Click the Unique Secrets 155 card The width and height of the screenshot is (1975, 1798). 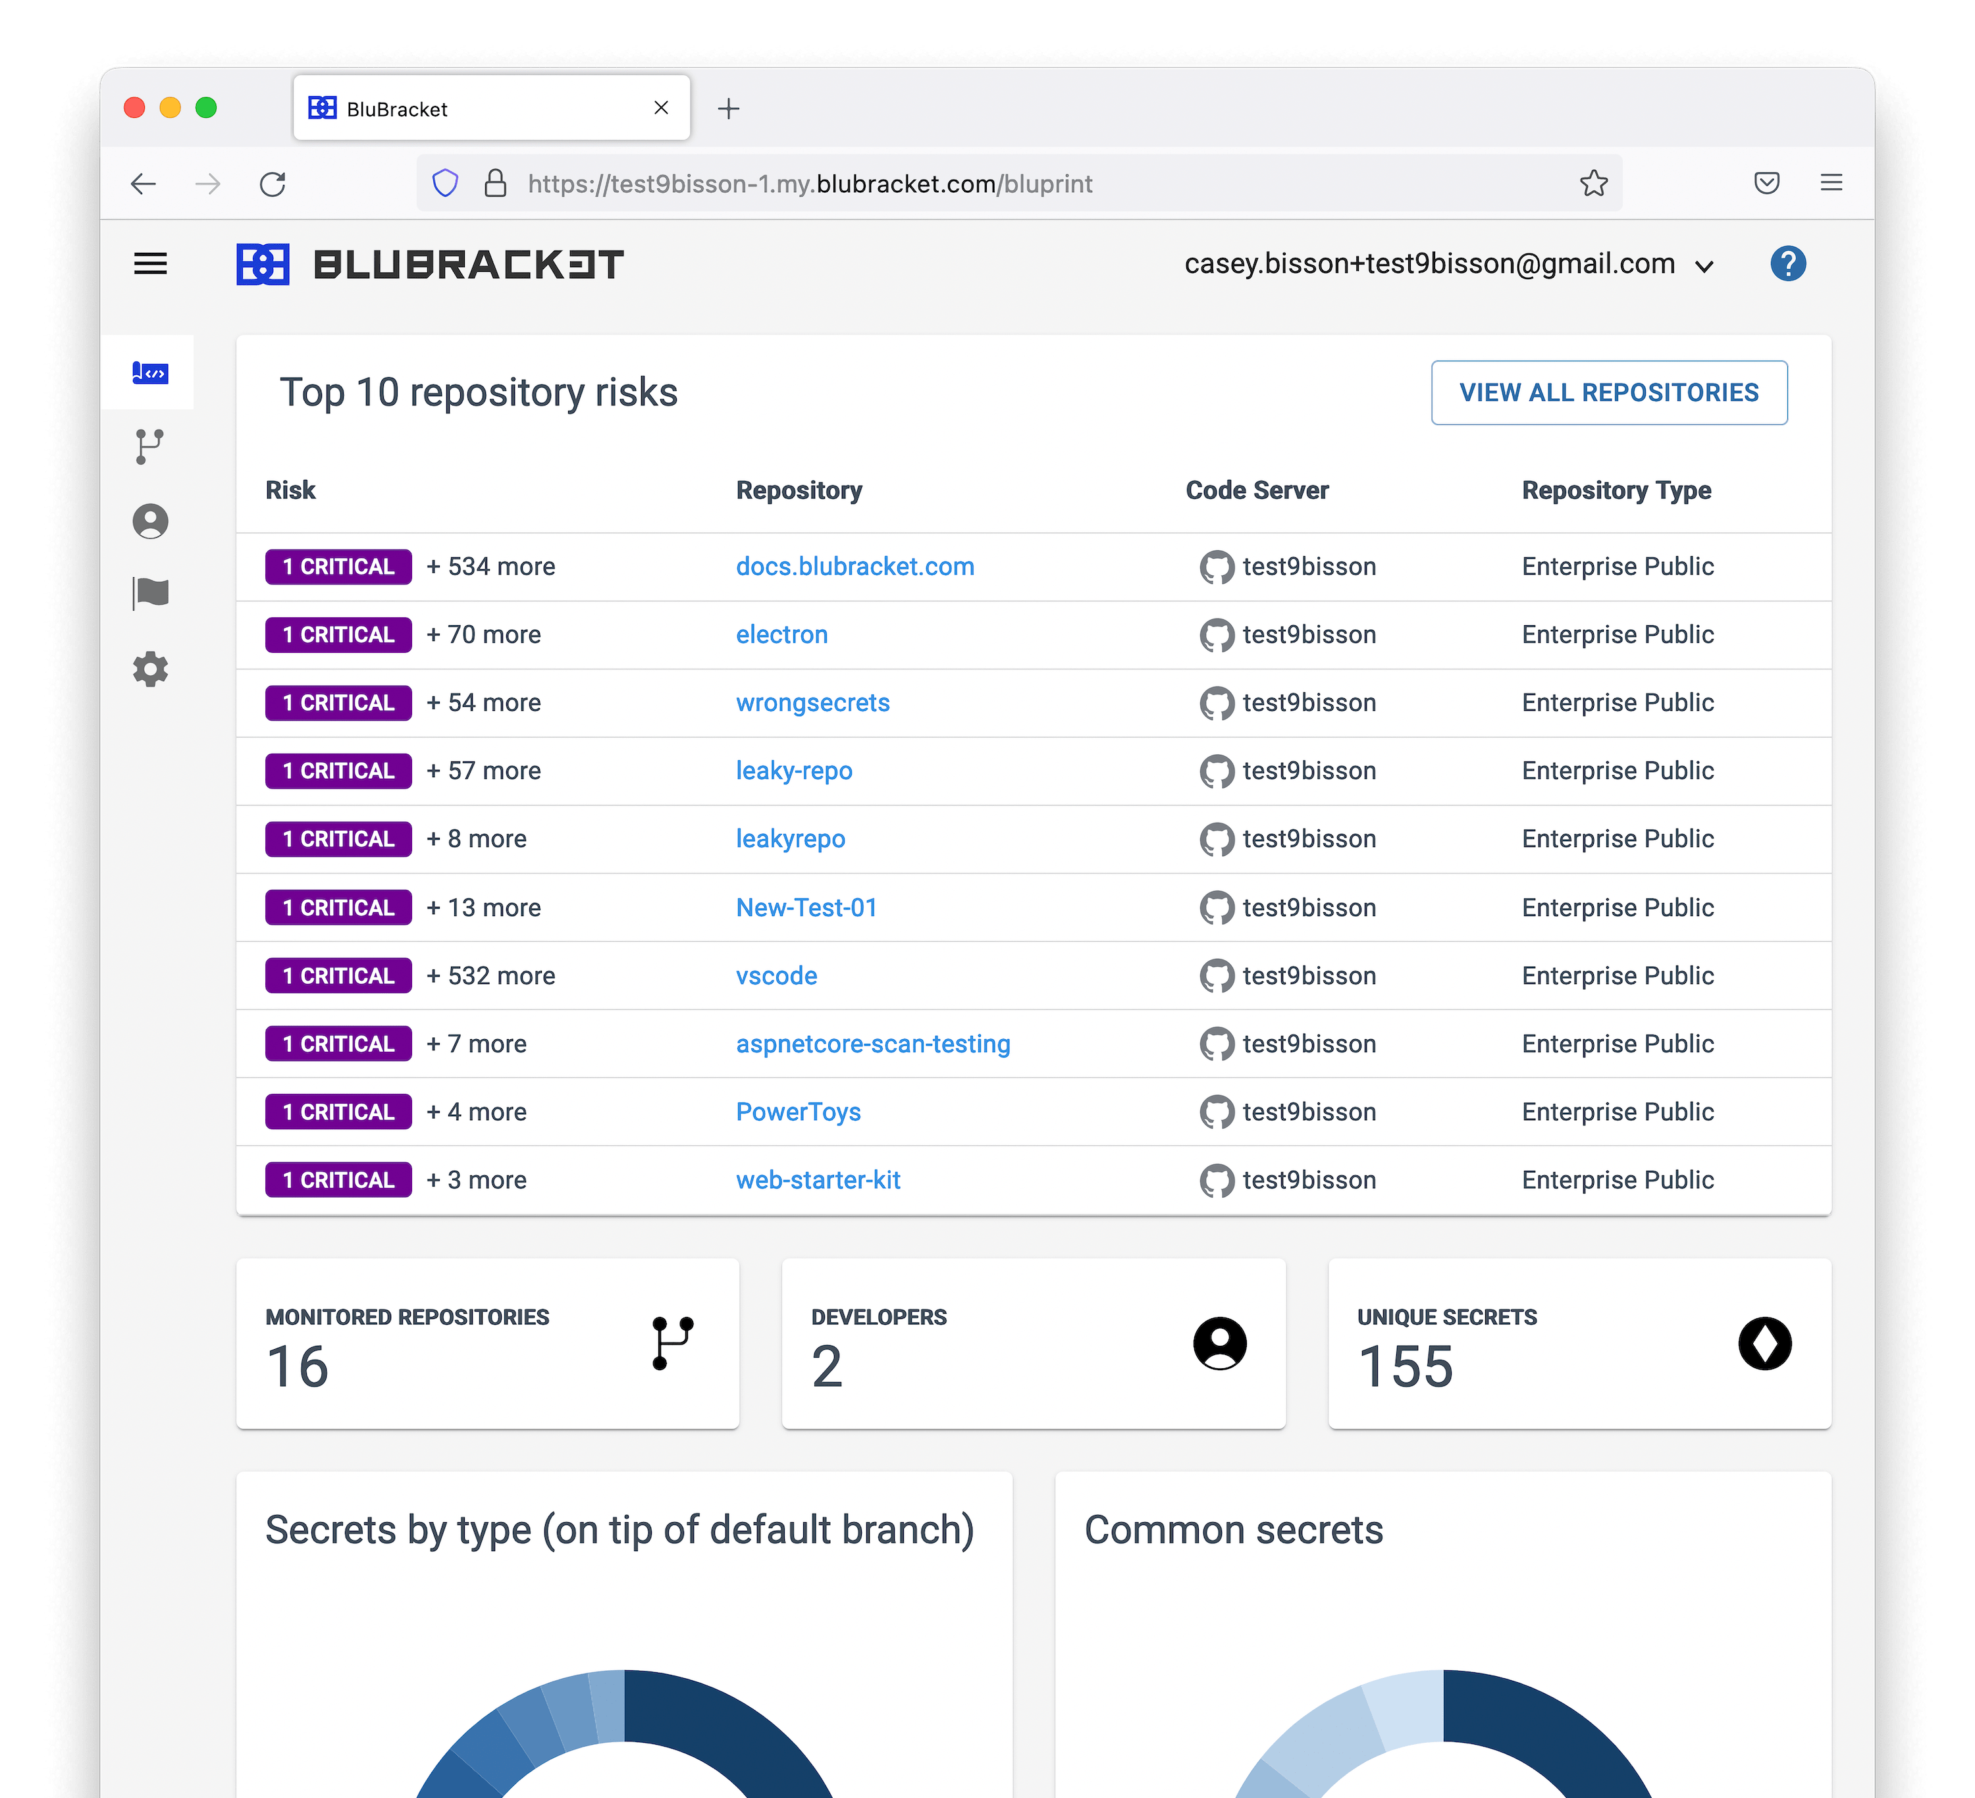1579,1344
